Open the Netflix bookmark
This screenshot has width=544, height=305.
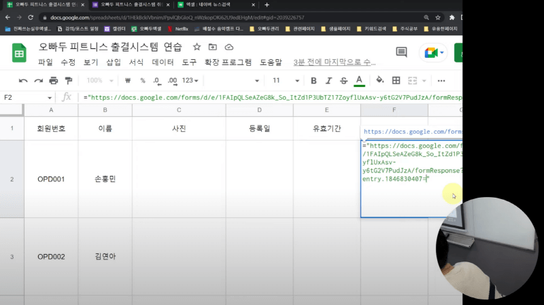click(178, 29)
